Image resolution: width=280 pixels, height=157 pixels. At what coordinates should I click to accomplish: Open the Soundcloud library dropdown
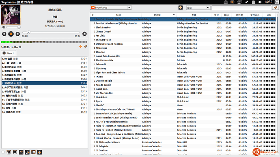click(111, 7)
